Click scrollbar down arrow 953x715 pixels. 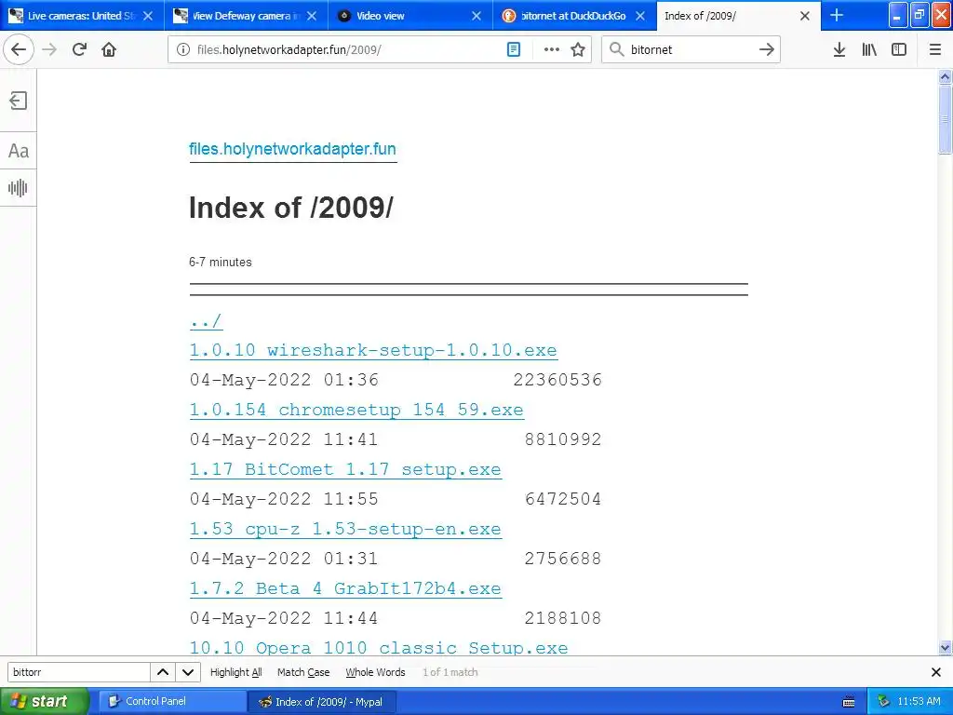pos(945,648)
